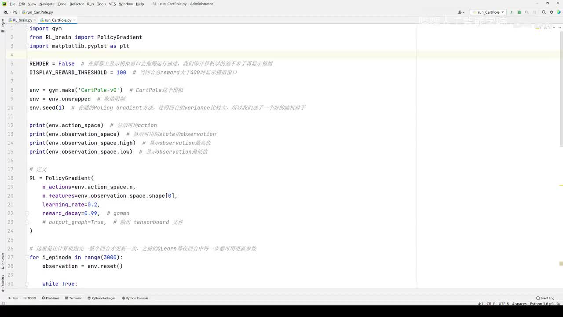The image size is (563, 317).
Task: Open the Run menu
Action: tap(90, 4)
